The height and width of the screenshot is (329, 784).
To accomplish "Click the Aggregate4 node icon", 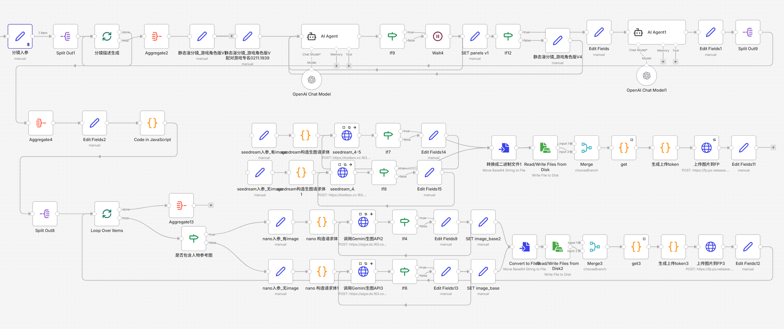I will point(41,123).
